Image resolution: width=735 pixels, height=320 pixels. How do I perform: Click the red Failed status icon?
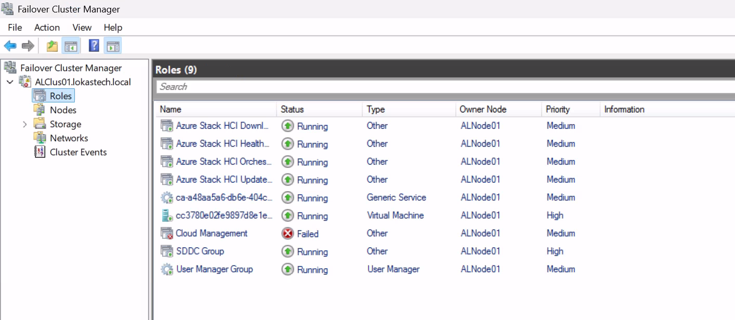coord(287,233)
